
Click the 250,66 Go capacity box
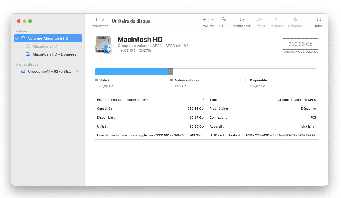click(301, 44)
